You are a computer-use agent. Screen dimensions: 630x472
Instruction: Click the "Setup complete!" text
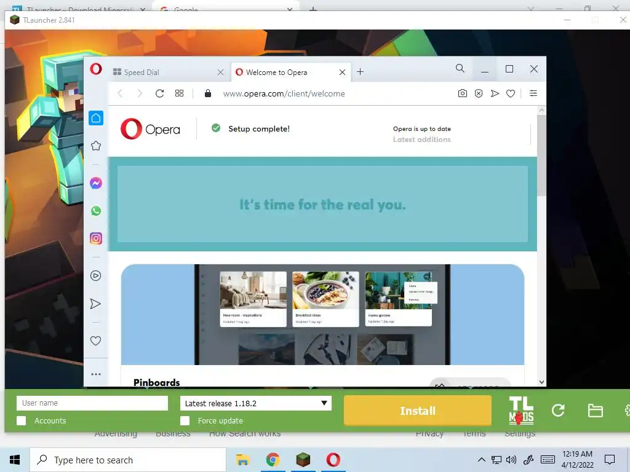[x=259, y=129]
